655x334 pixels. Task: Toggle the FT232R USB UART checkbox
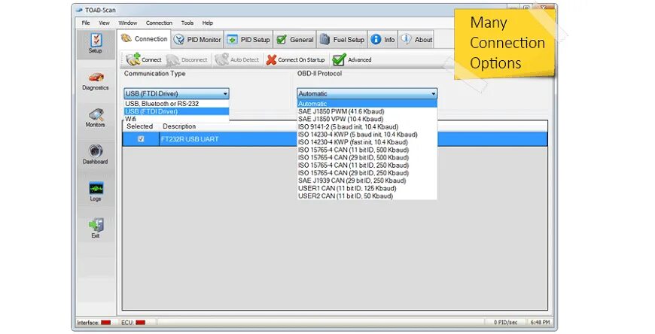(x=141, y=139)
